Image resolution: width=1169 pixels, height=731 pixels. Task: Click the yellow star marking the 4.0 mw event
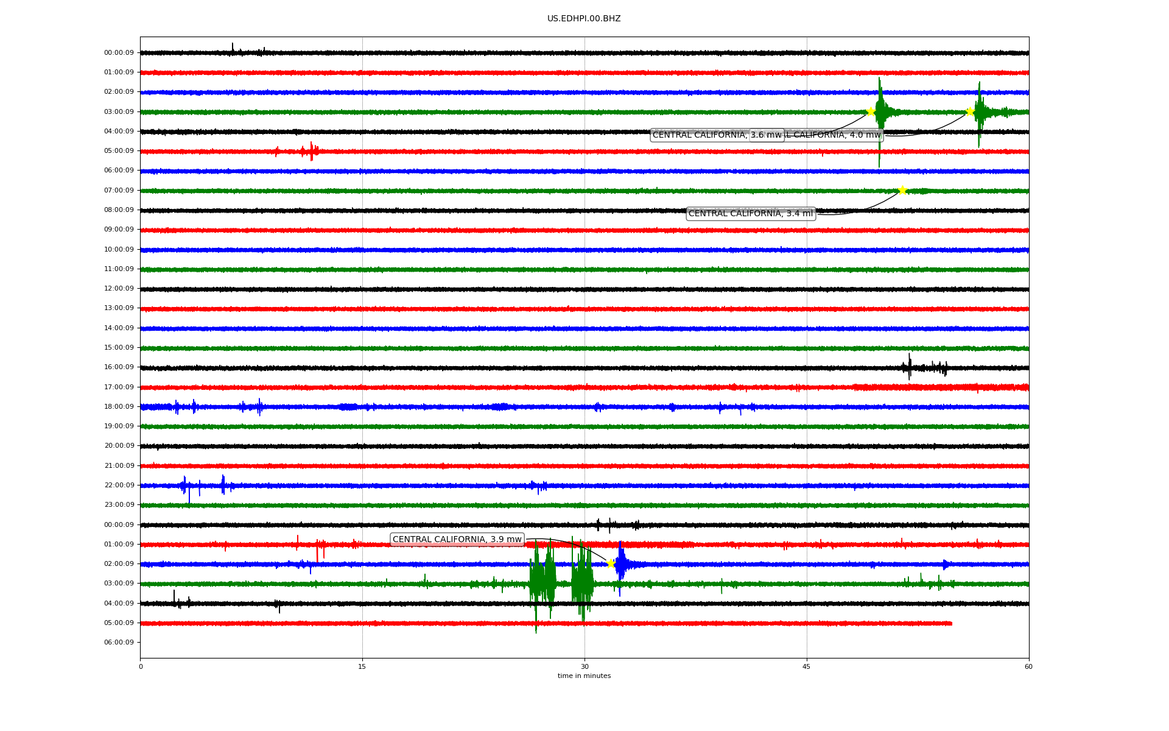point(970,111)
